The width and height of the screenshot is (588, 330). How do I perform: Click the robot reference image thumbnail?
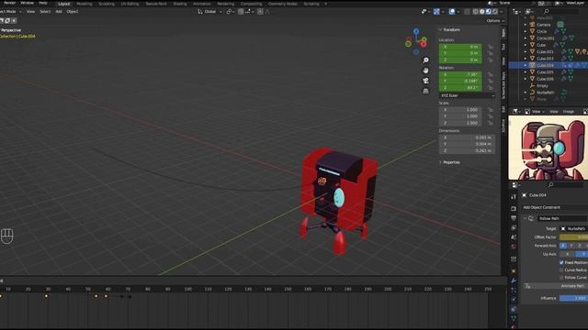548,148
